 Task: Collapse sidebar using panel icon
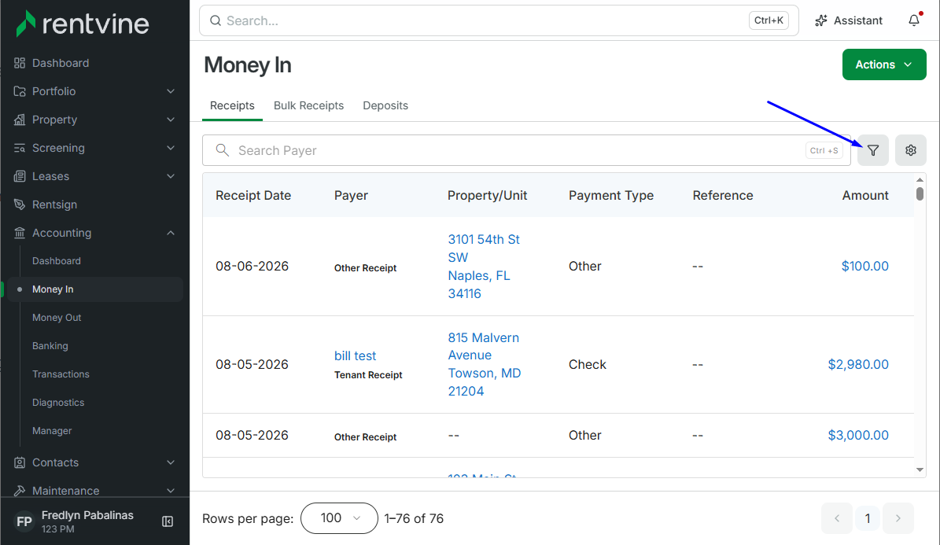(168, 521)
